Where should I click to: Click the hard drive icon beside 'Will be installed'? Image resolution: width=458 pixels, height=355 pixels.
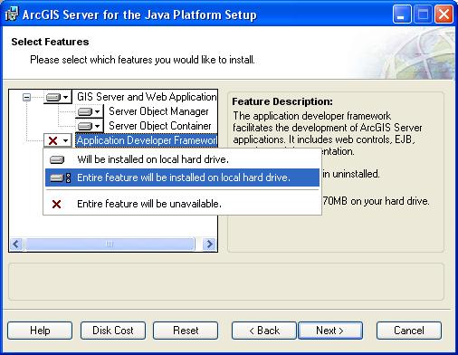(x=57, y=159)
